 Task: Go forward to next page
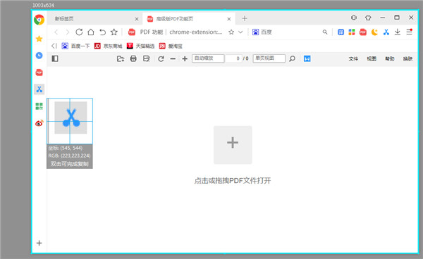pos(68,32)
